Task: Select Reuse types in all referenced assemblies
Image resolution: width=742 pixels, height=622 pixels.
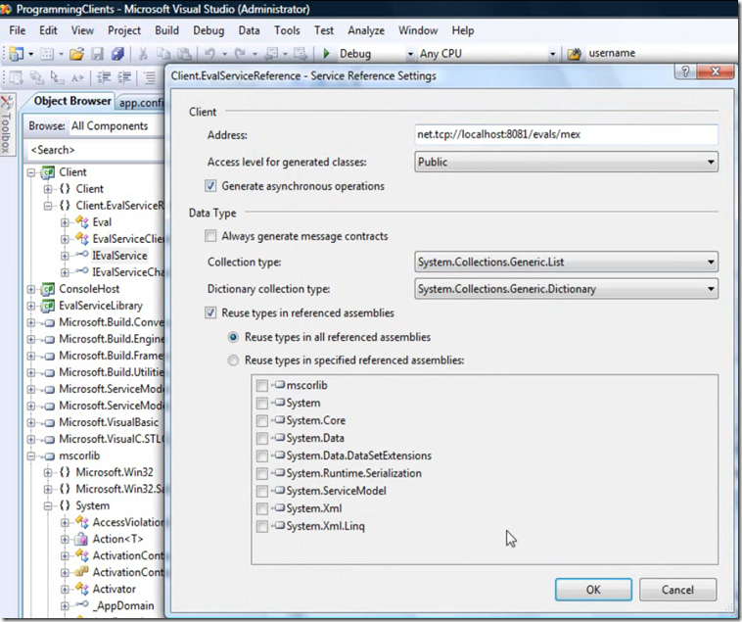Action: [233, 338]
